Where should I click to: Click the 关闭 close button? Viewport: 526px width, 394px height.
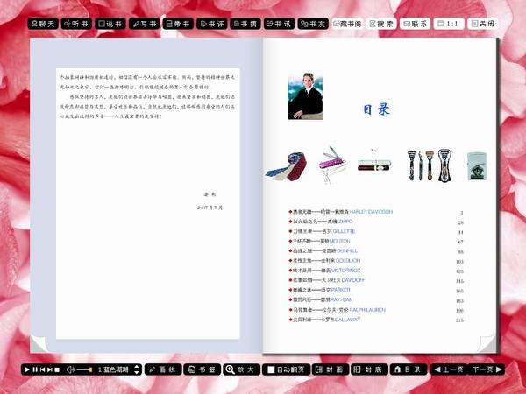point(482,24)
